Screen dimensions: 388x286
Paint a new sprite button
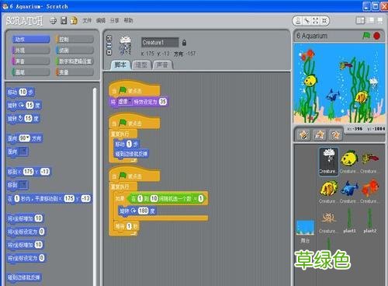coord(303,135)
